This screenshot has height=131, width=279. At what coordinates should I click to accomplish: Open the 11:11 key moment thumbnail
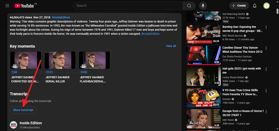click(x=60, y=60)
